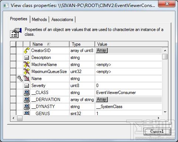This screenshot has width=178, height=142.
Task: Open the Associations tab
Action: (62, 20)
